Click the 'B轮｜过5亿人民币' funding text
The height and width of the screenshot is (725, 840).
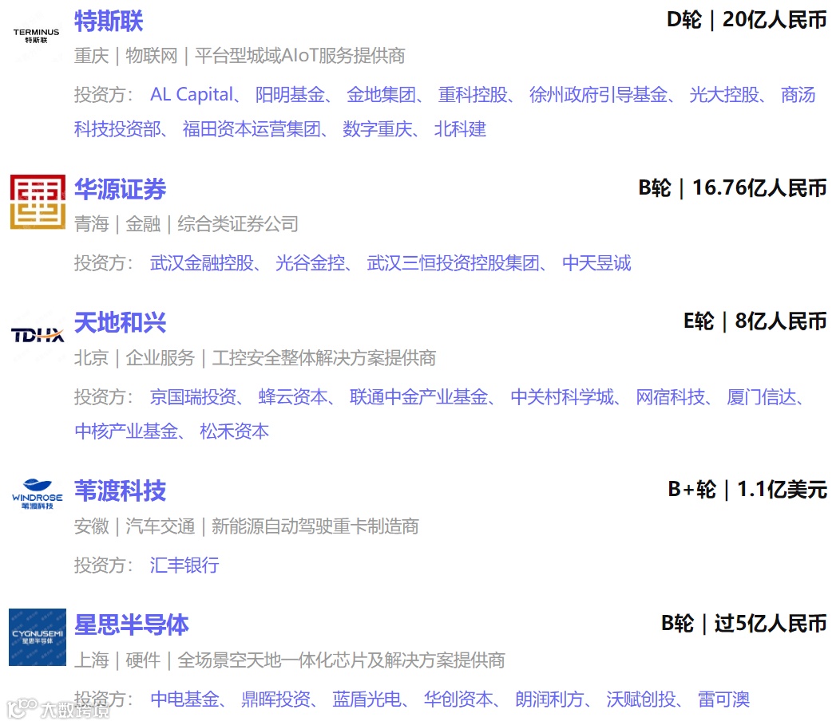tap(744, 624)
